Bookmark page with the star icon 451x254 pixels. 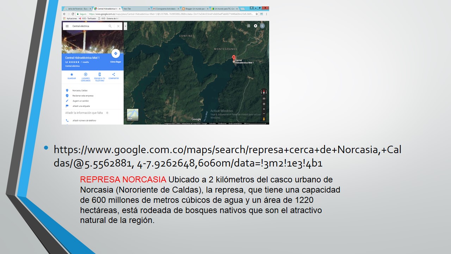(x=257, y=14)
